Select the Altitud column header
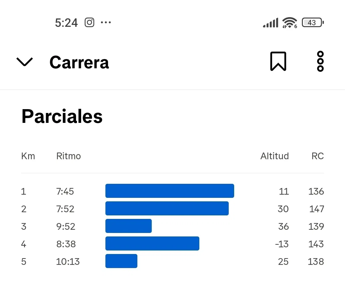This screenshot has height=284, width=345. coord(275,156)
